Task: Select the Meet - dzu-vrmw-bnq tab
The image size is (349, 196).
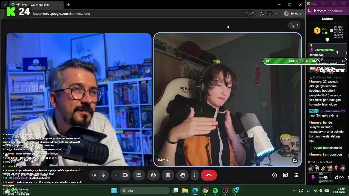Action: coord(37,5)
